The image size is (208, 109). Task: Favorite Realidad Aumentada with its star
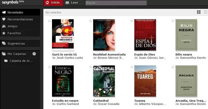click(90, 21)
